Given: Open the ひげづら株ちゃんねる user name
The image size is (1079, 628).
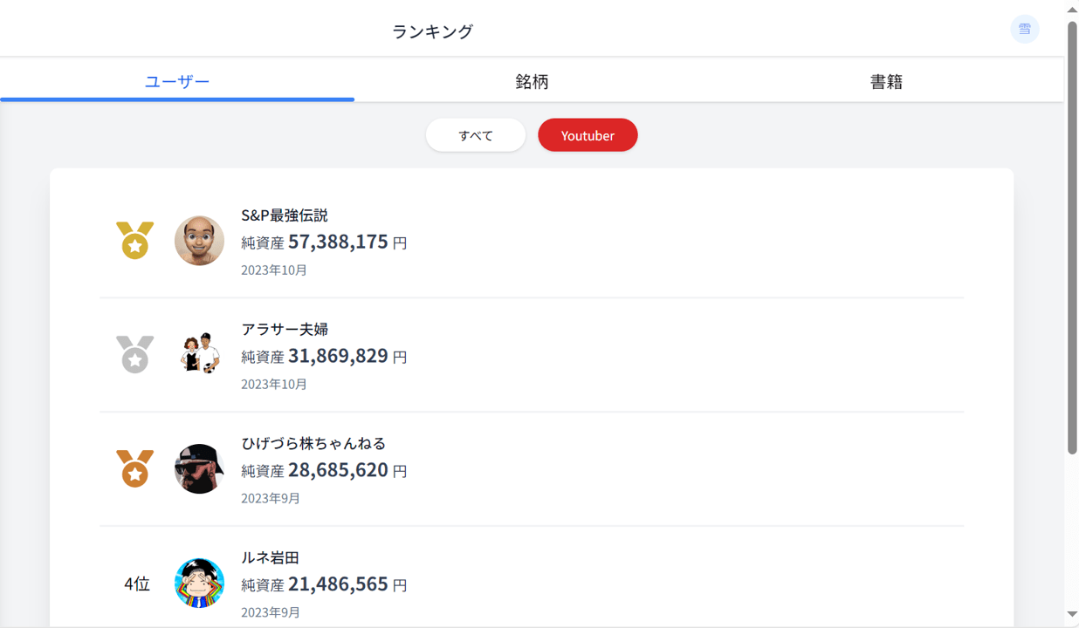Looking at the screenshot, I should click(x=313, y=443).
